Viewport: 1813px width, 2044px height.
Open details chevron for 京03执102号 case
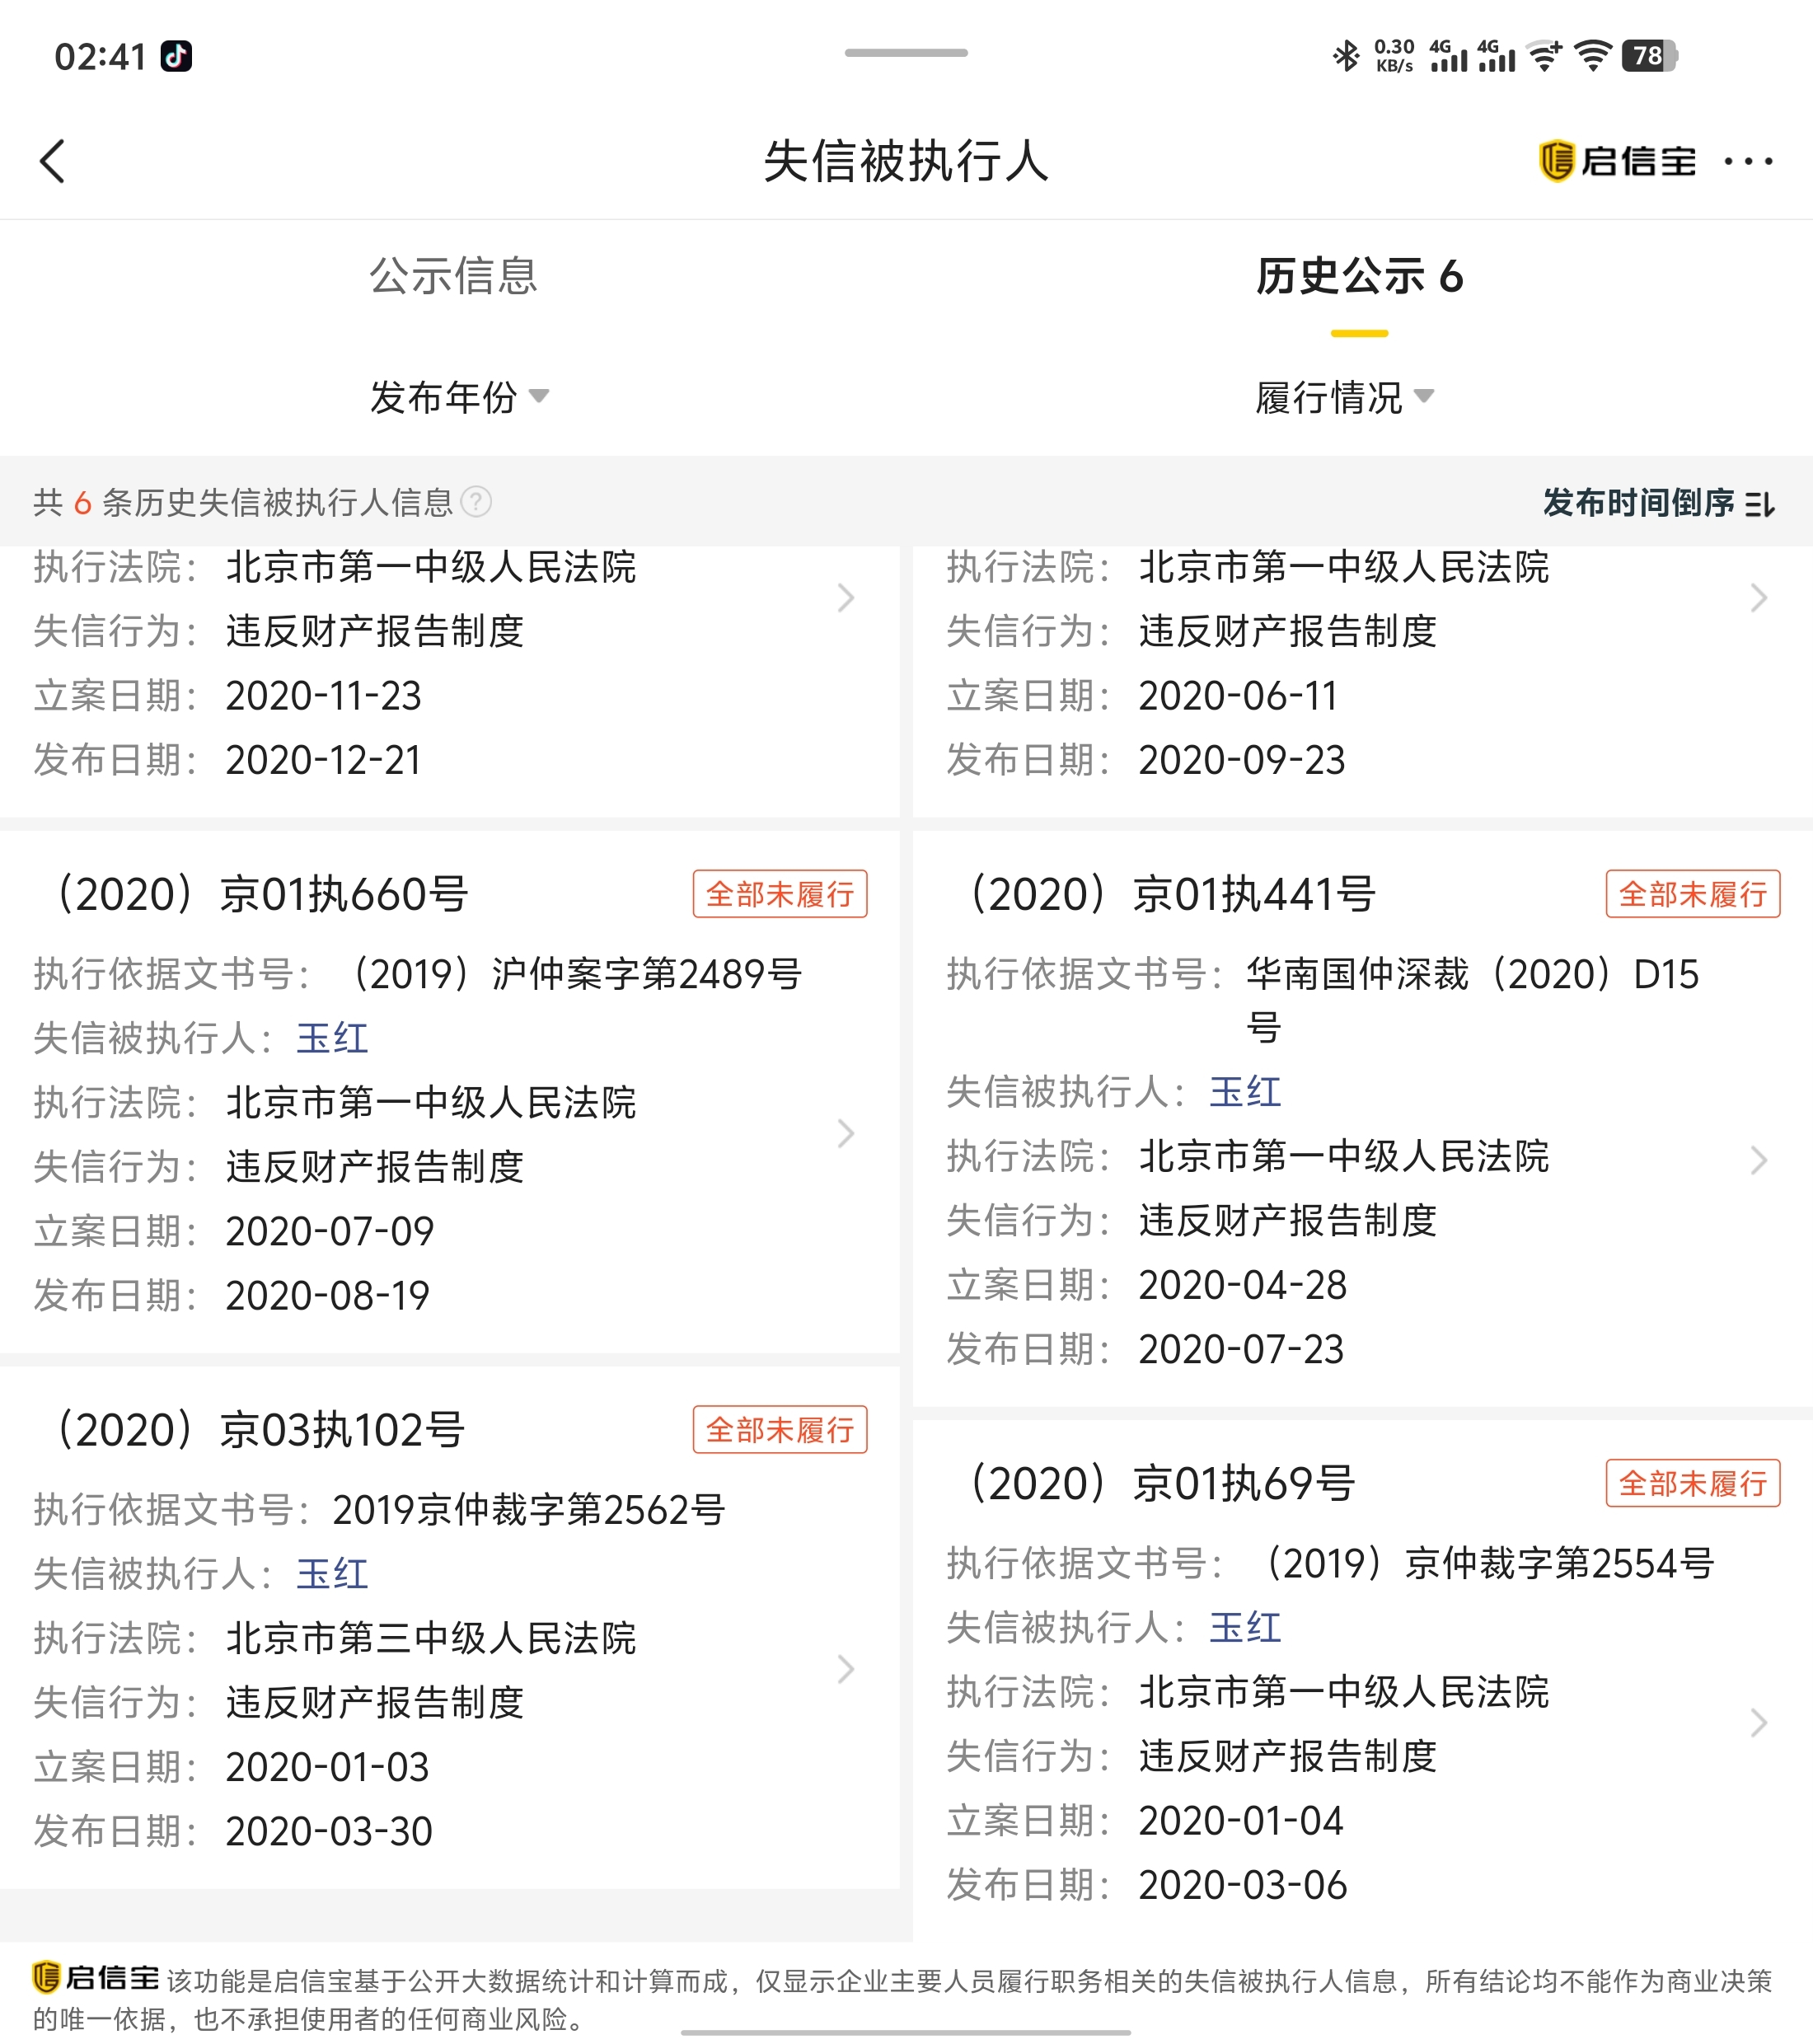coord(846,1669)
